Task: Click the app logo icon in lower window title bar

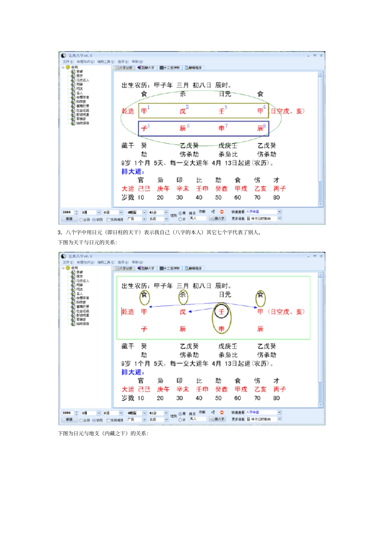Action: (x=63, y=256)
